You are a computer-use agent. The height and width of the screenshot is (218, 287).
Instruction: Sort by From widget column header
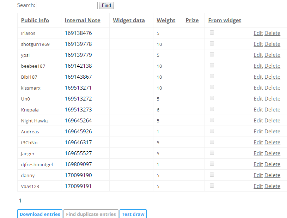[225, 20]
